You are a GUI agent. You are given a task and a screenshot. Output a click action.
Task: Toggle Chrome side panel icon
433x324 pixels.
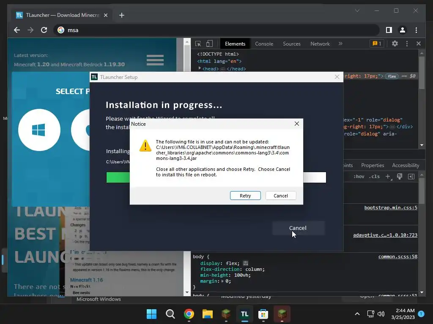[389, 30]
